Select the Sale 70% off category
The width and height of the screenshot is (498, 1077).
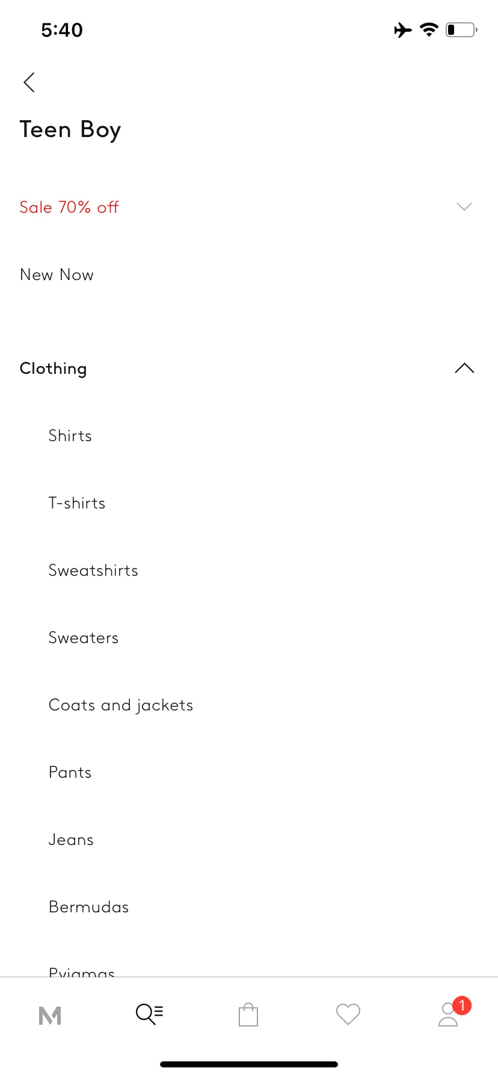tap(69, 207)
